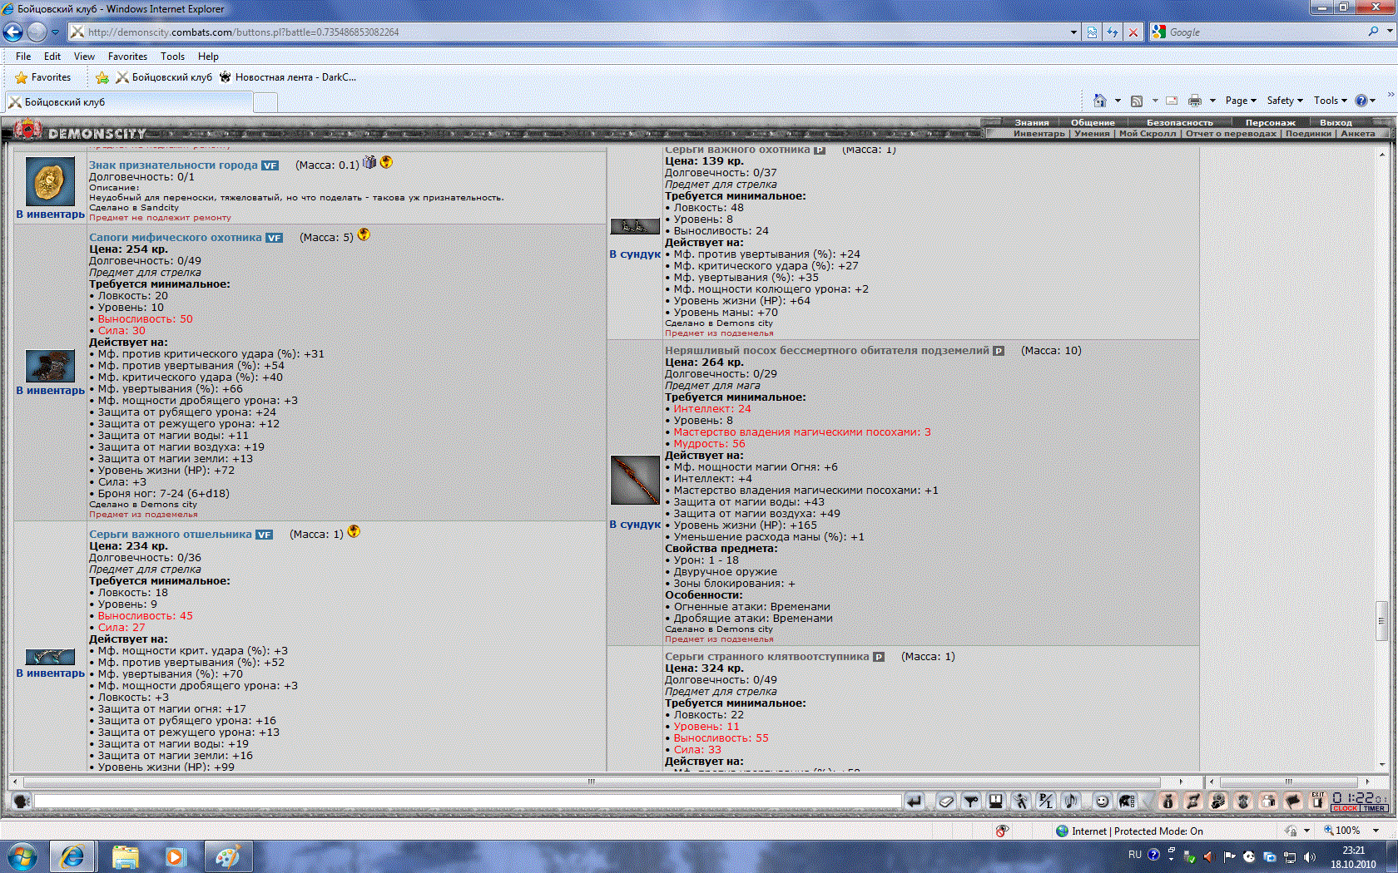Expand the Home button arrow
Viewport: 1398px width, 873px height.
pyautogui.click(x=1118, y=101)
